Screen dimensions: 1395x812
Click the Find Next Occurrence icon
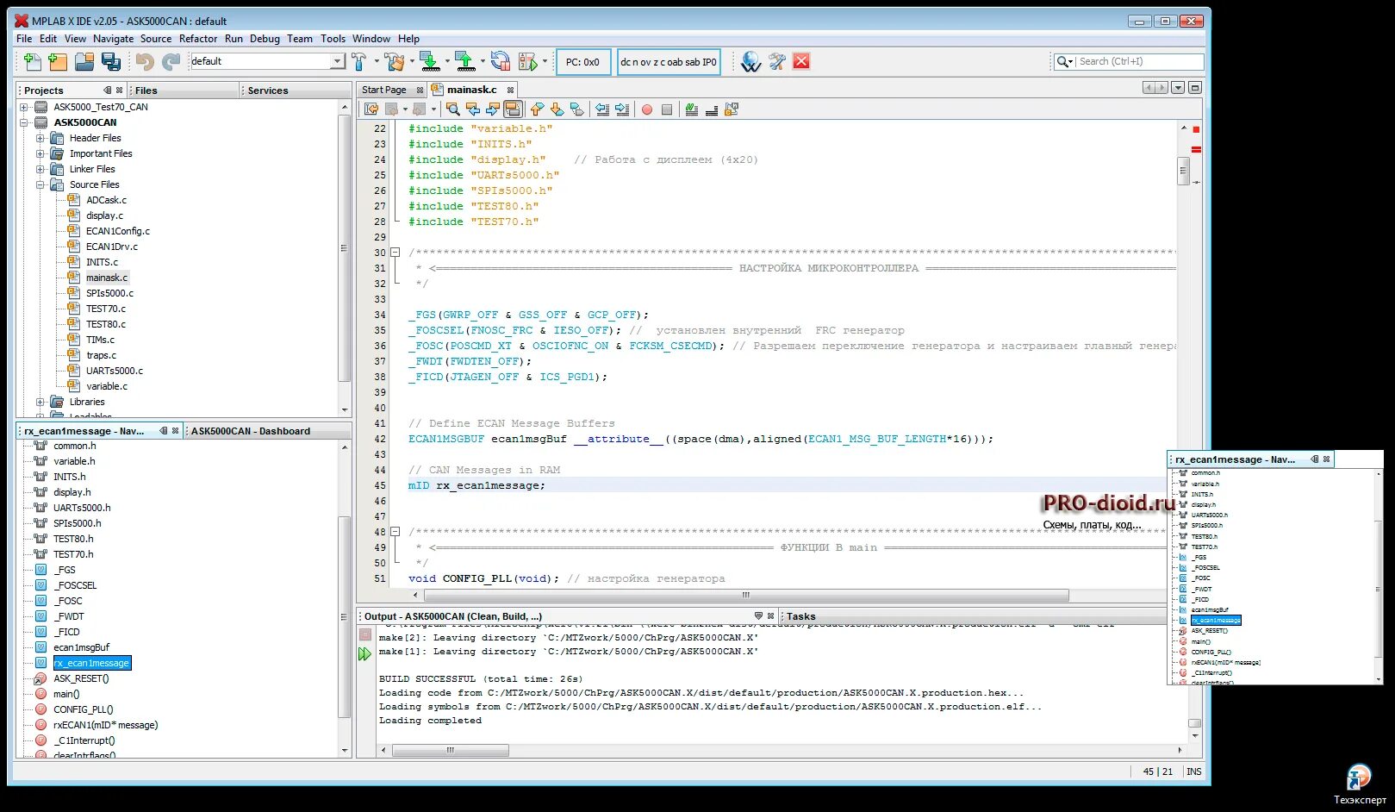(x=493, y=109)
